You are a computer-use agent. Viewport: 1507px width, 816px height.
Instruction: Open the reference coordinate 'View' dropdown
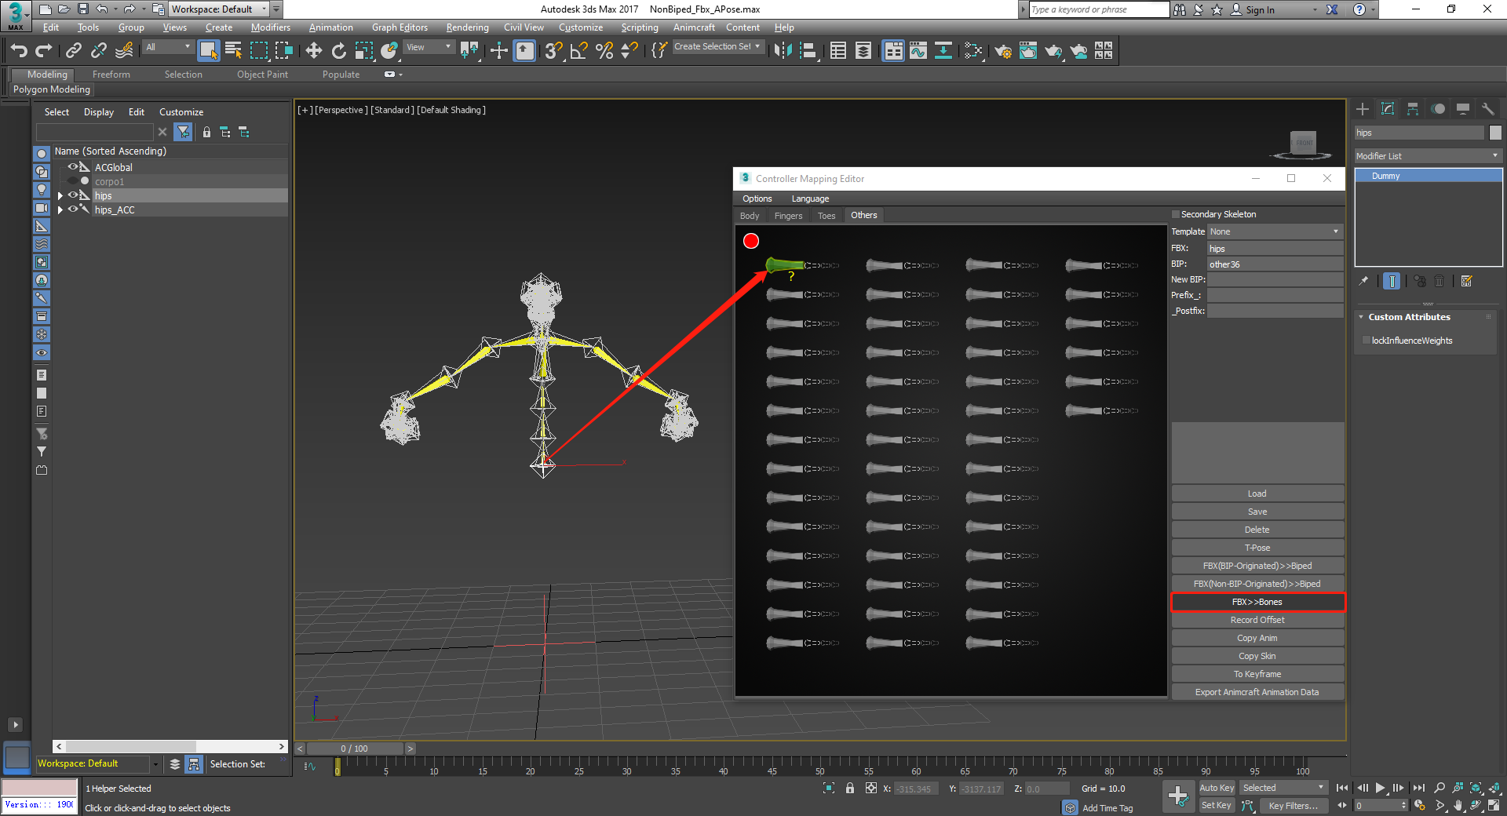click(429, 47)
